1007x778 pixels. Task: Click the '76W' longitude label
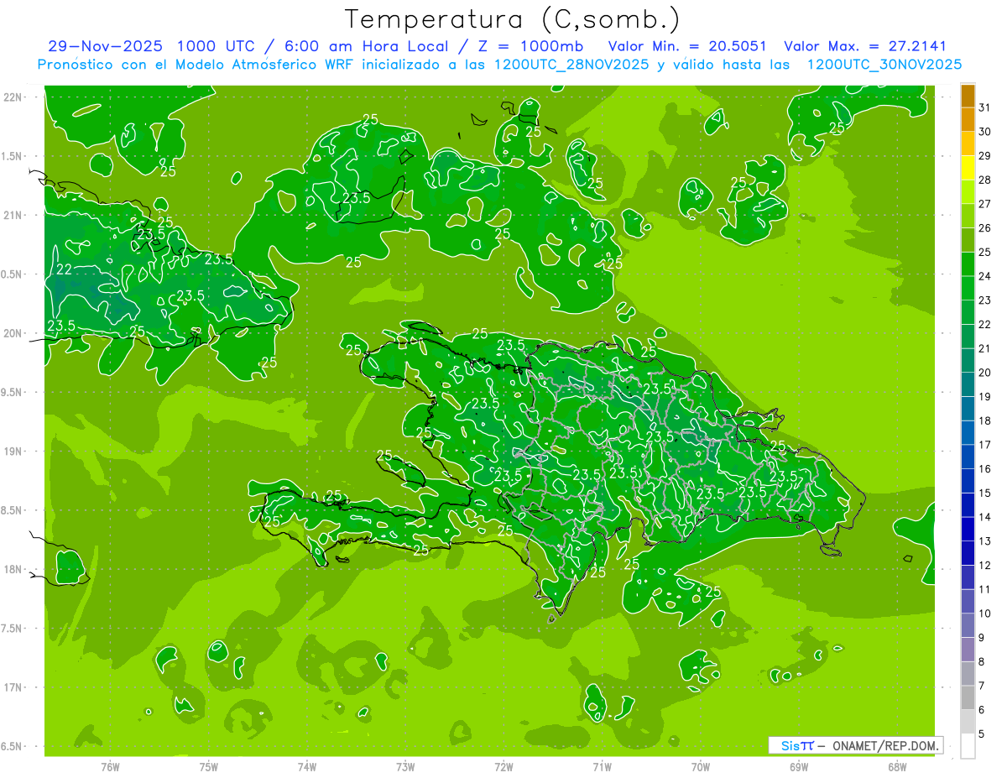(x=110, y=767)
